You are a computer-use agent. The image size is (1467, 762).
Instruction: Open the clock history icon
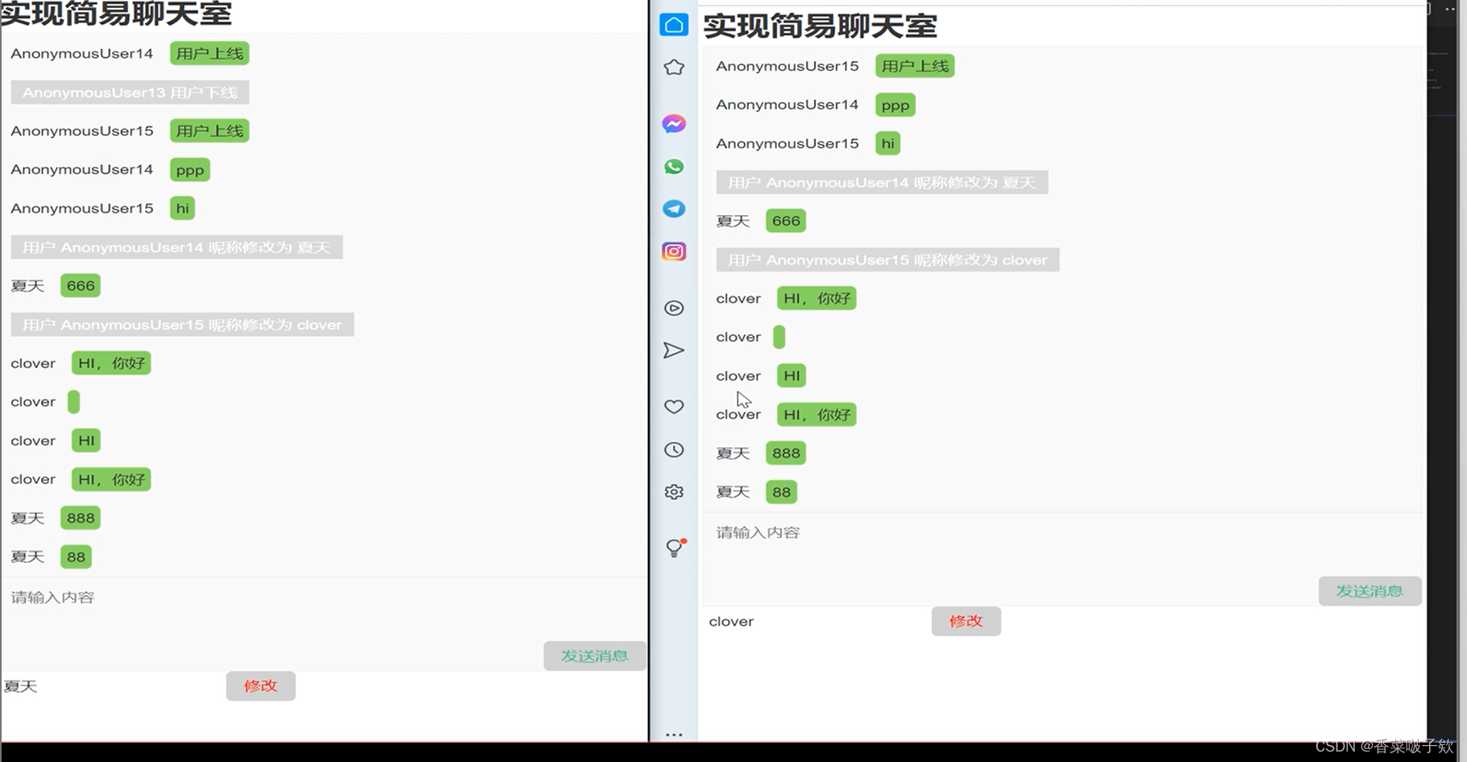coord(674,449)
